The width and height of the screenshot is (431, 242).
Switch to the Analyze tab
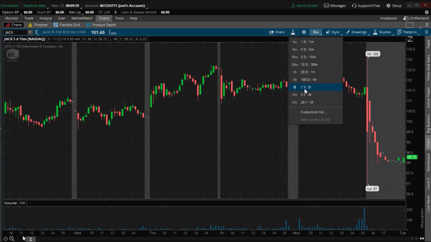pos(45,18)
